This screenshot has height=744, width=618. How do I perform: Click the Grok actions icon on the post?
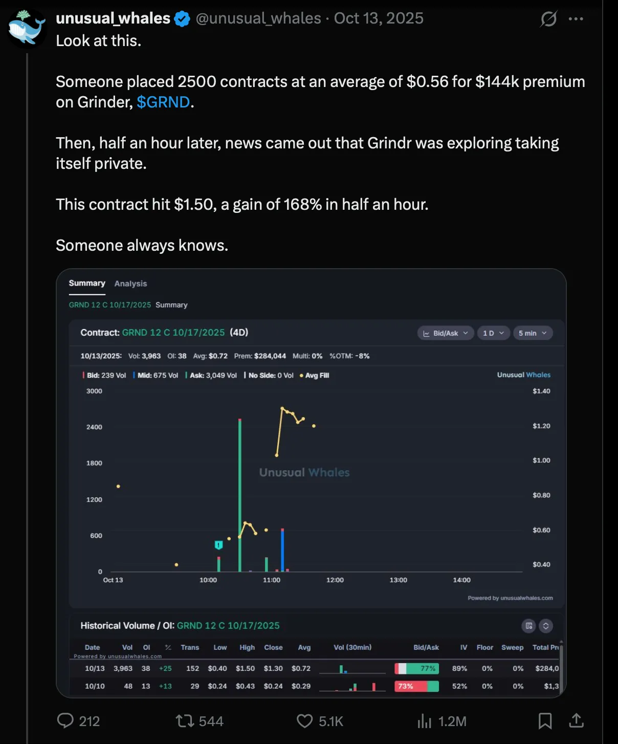pos(547,18)
